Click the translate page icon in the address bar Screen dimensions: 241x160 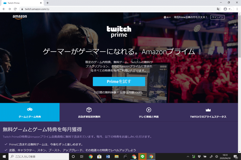(218, 9)
